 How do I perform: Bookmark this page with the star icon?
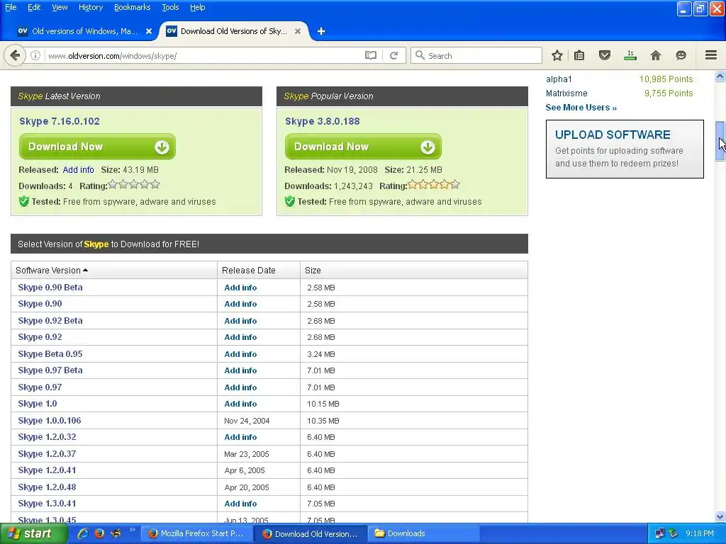click(557, 55)
